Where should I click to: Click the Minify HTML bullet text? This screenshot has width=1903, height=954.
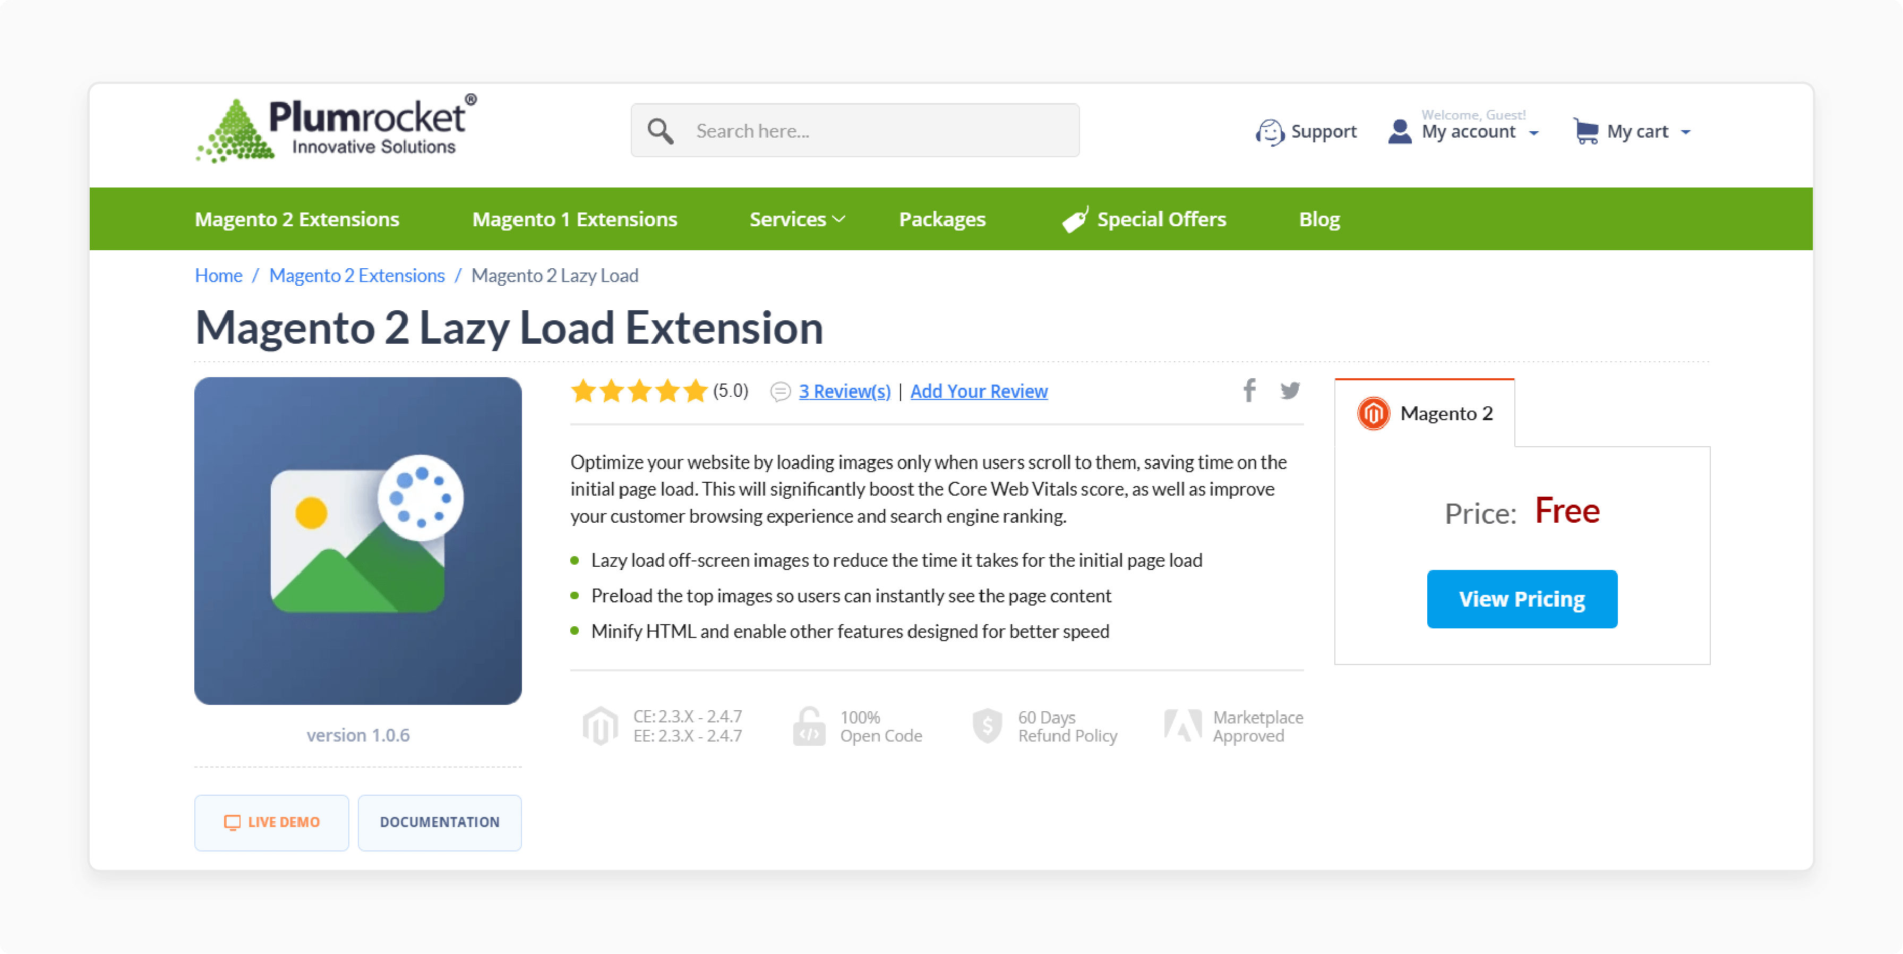[x=850, y=632]
